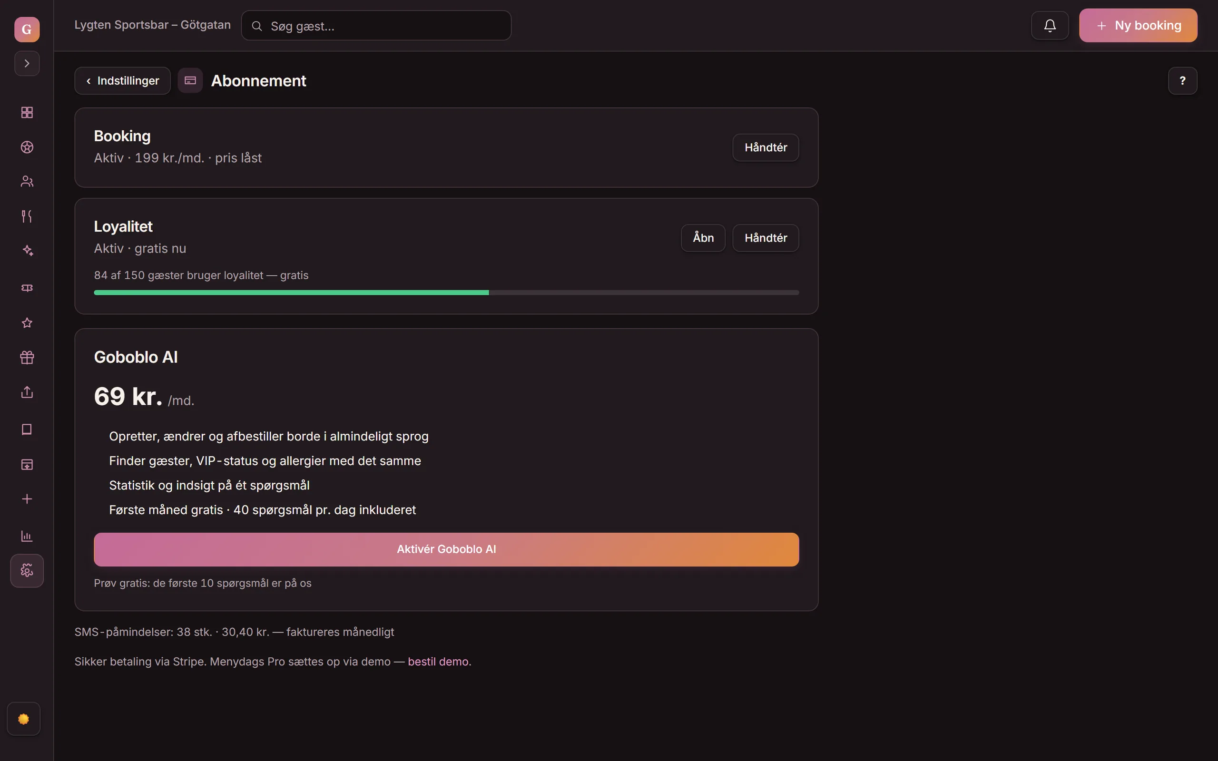Open the ticket icon in sidebar
This screenshot has width=1218, height=761.
click(27, 288)
